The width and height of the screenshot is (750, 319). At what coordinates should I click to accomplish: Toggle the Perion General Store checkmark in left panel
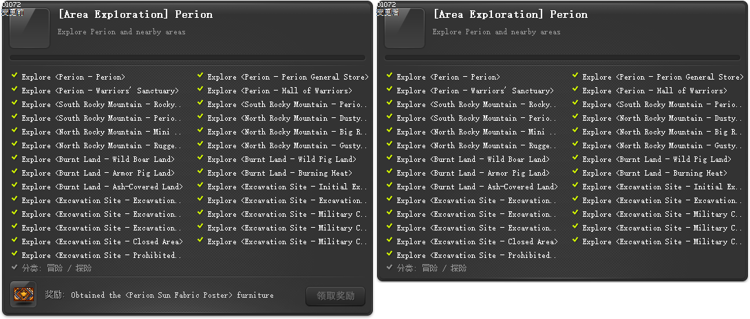point(201,76)
